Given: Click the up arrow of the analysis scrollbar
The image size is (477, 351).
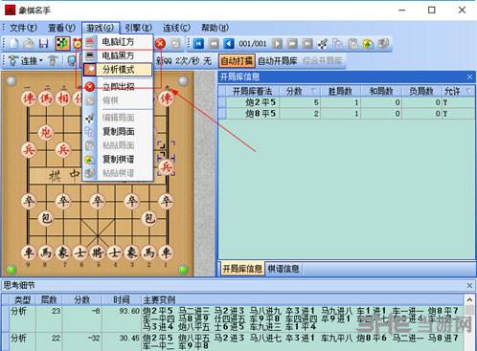Looking at the screenshot, I should pos(469,300).
